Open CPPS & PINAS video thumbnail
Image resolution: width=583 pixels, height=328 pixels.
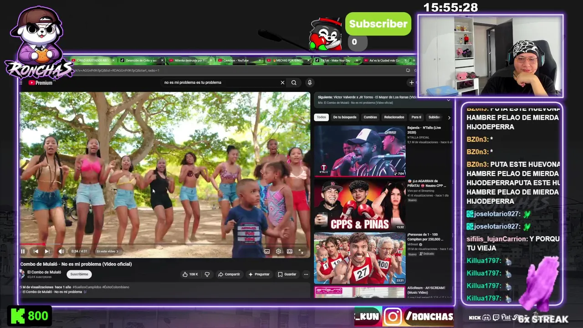[360, 205]
